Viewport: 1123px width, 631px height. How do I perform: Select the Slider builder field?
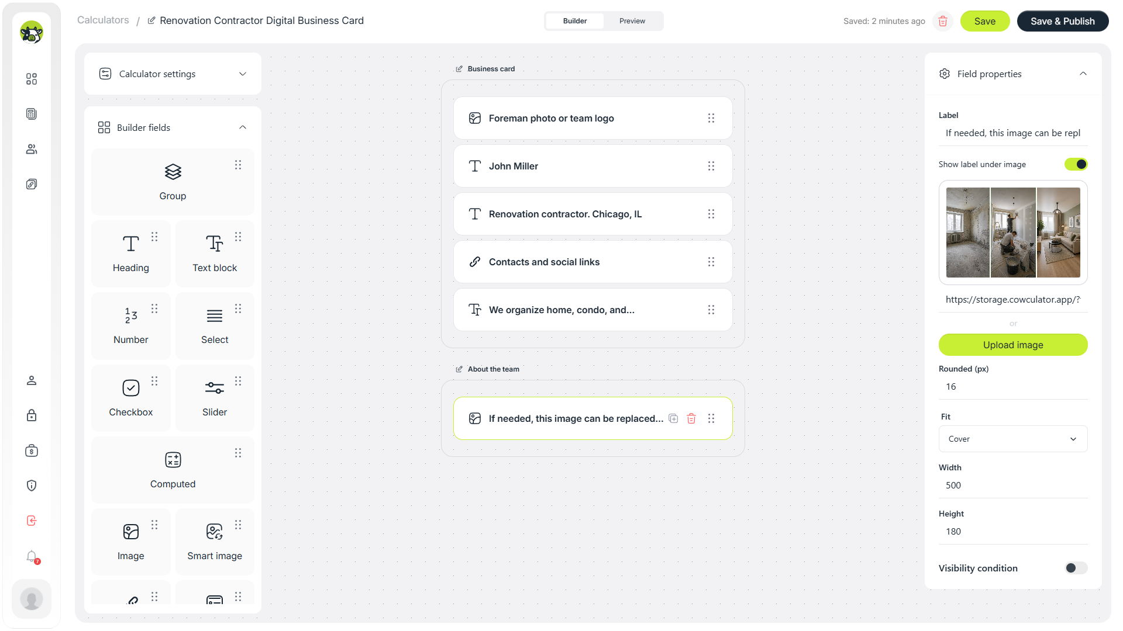215,398
